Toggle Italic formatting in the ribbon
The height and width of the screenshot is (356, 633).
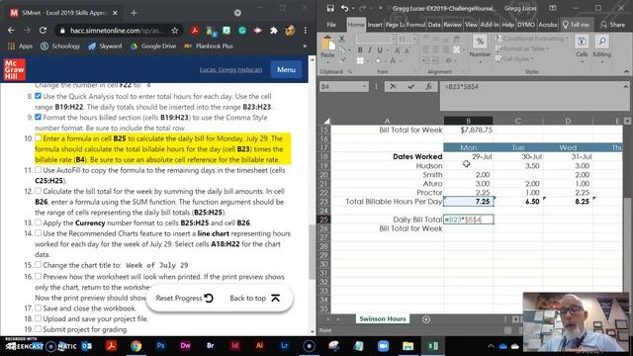pyautogui.click(x=369, y=50)
